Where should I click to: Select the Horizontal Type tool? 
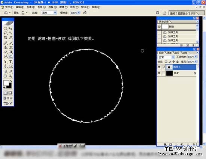[x=10, y=61]
